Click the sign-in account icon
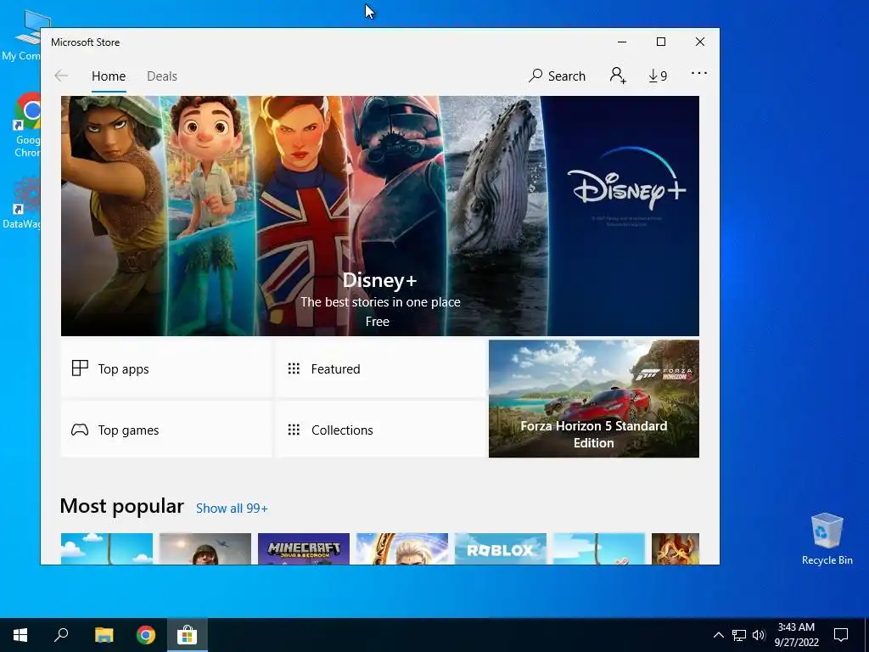This screenshot has width=869, height=652. click(618, 76)
